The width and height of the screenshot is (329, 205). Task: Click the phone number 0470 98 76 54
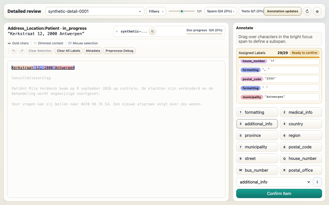[95, 104]
